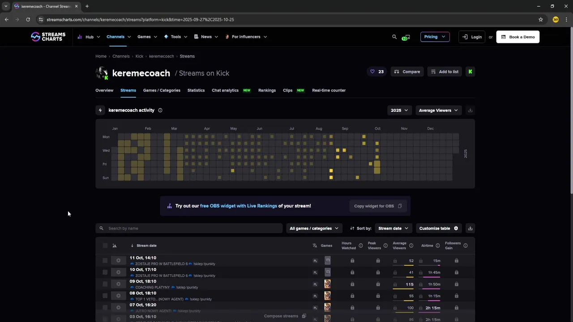Click the Book a Demo button
Screen dimensions: 573x322
click(518, 37)
